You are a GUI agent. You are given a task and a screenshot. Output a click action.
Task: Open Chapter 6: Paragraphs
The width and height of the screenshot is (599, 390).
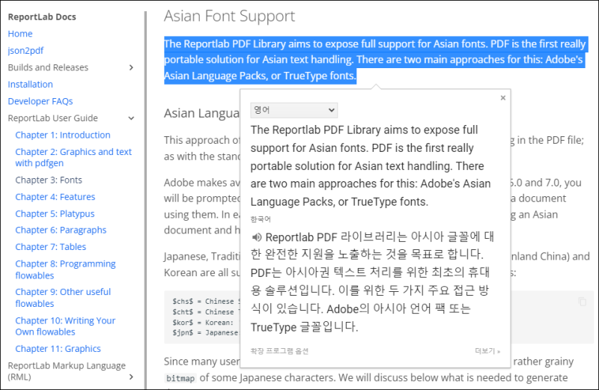[x=61, y=230]
